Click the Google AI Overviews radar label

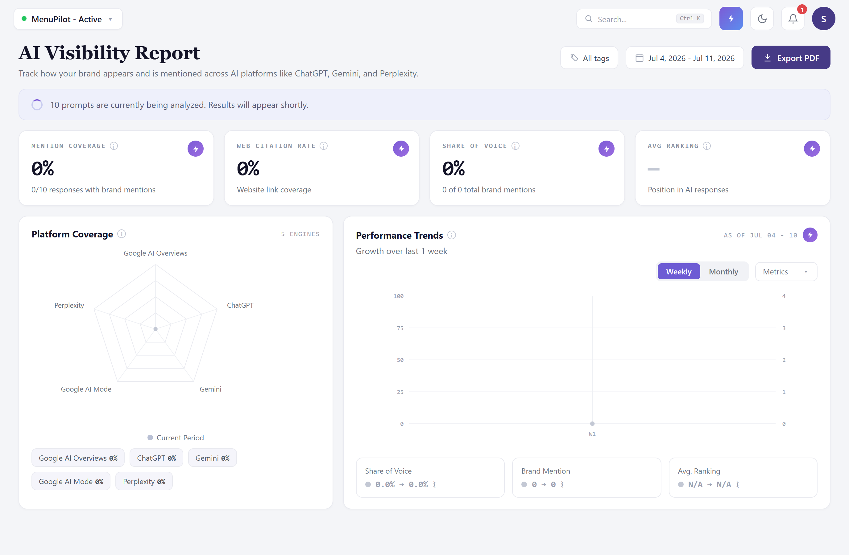[x=155, y=253]
